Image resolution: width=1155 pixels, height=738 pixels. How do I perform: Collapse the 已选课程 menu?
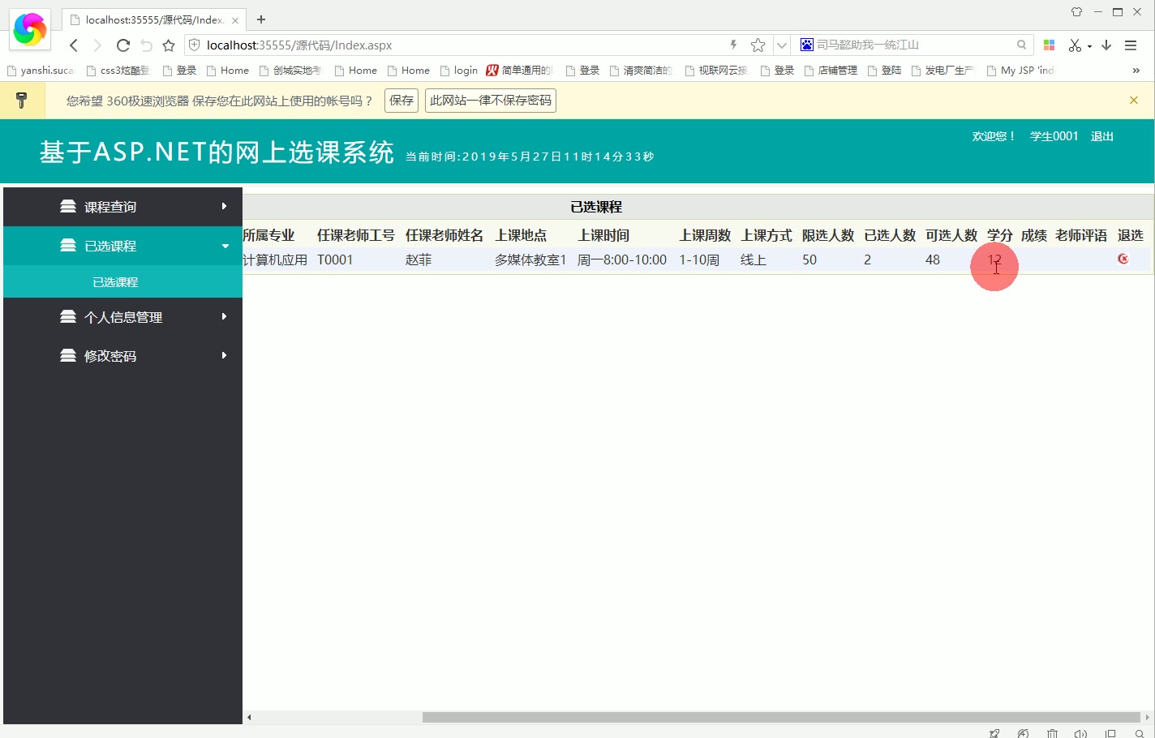[122, 246]
